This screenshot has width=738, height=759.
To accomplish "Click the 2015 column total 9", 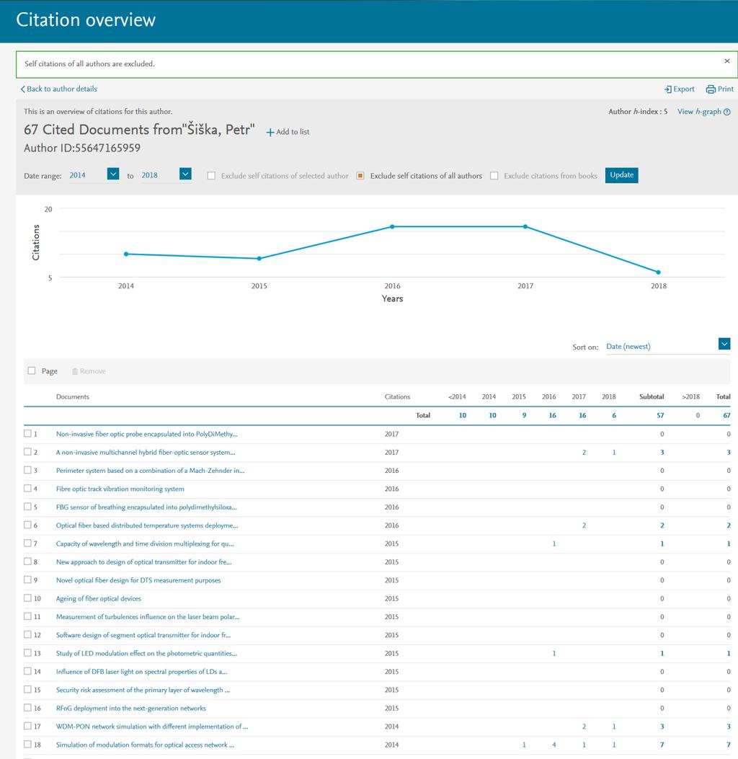I will [524, 415].
